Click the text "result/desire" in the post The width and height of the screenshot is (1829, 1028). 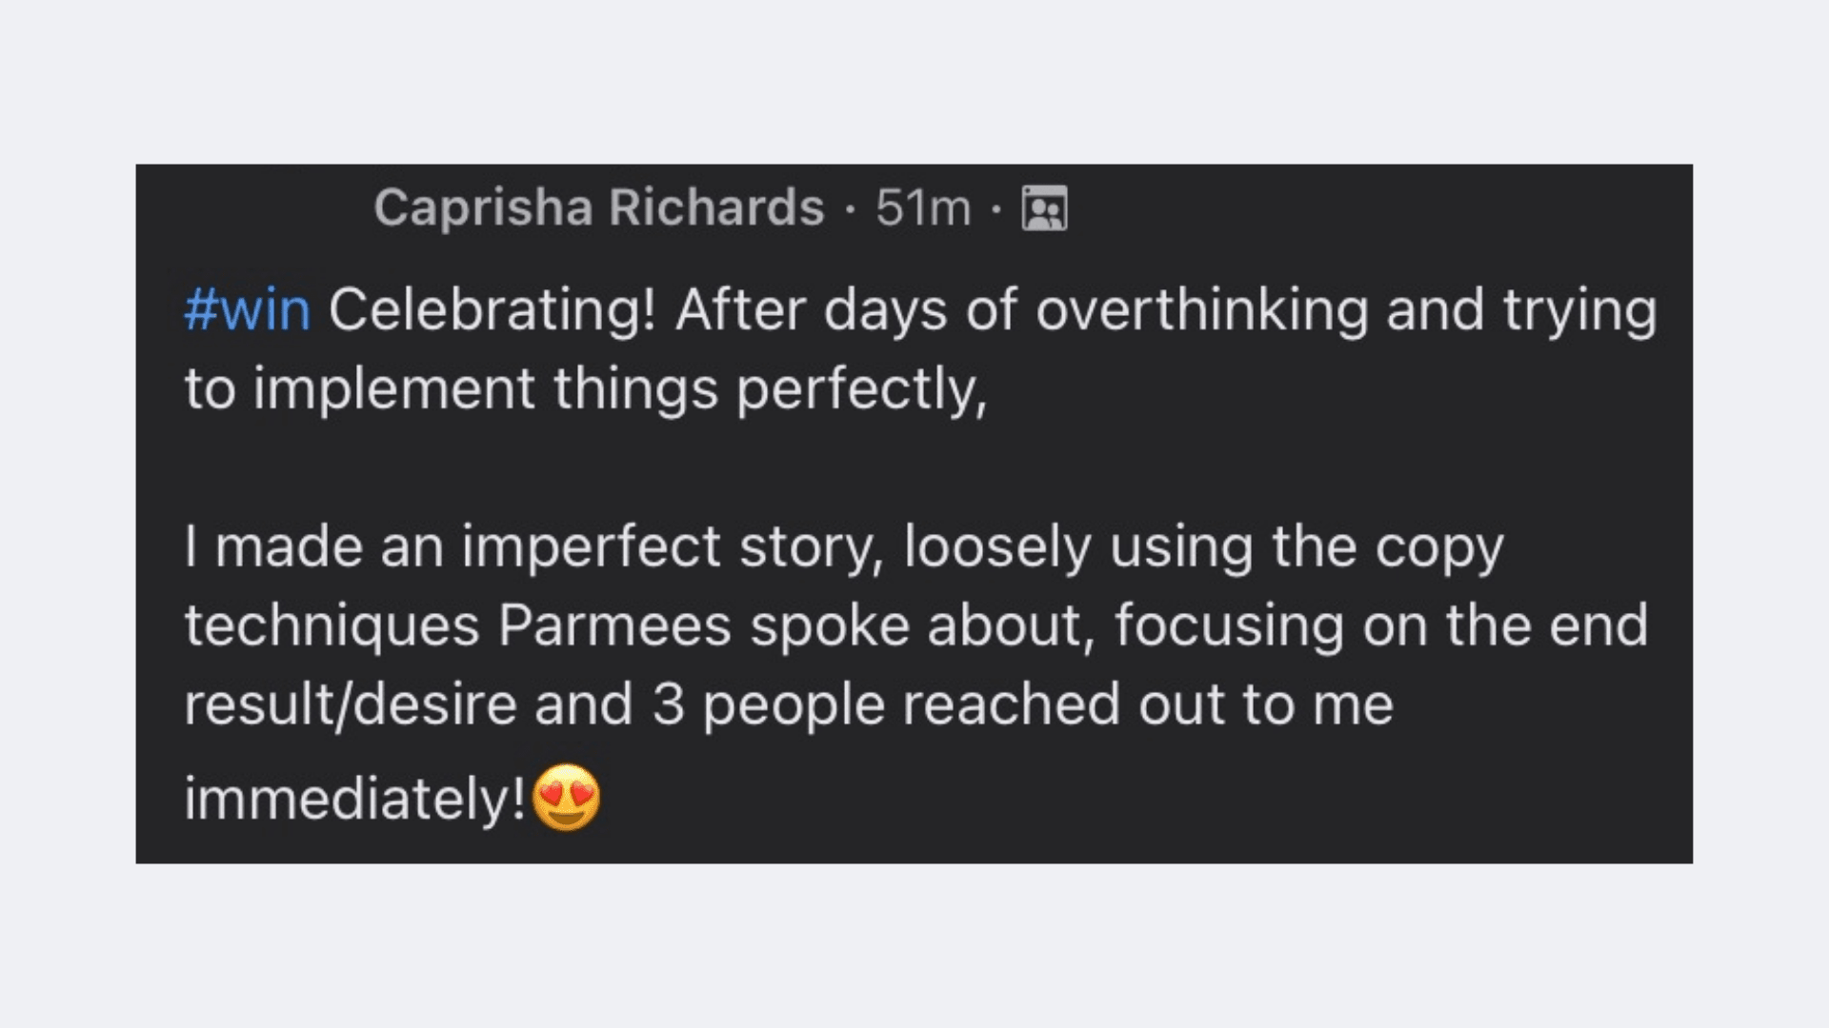pos(350,704)
